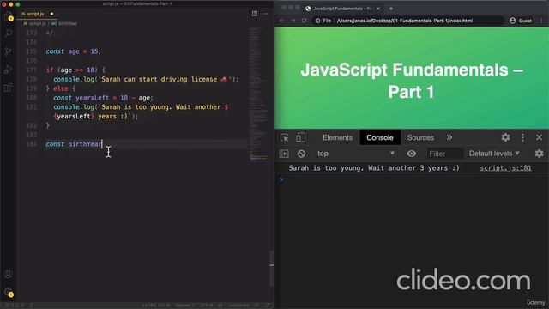
Task: Open Run and Debug view in VS Code
Action: [x=9, y=70]
